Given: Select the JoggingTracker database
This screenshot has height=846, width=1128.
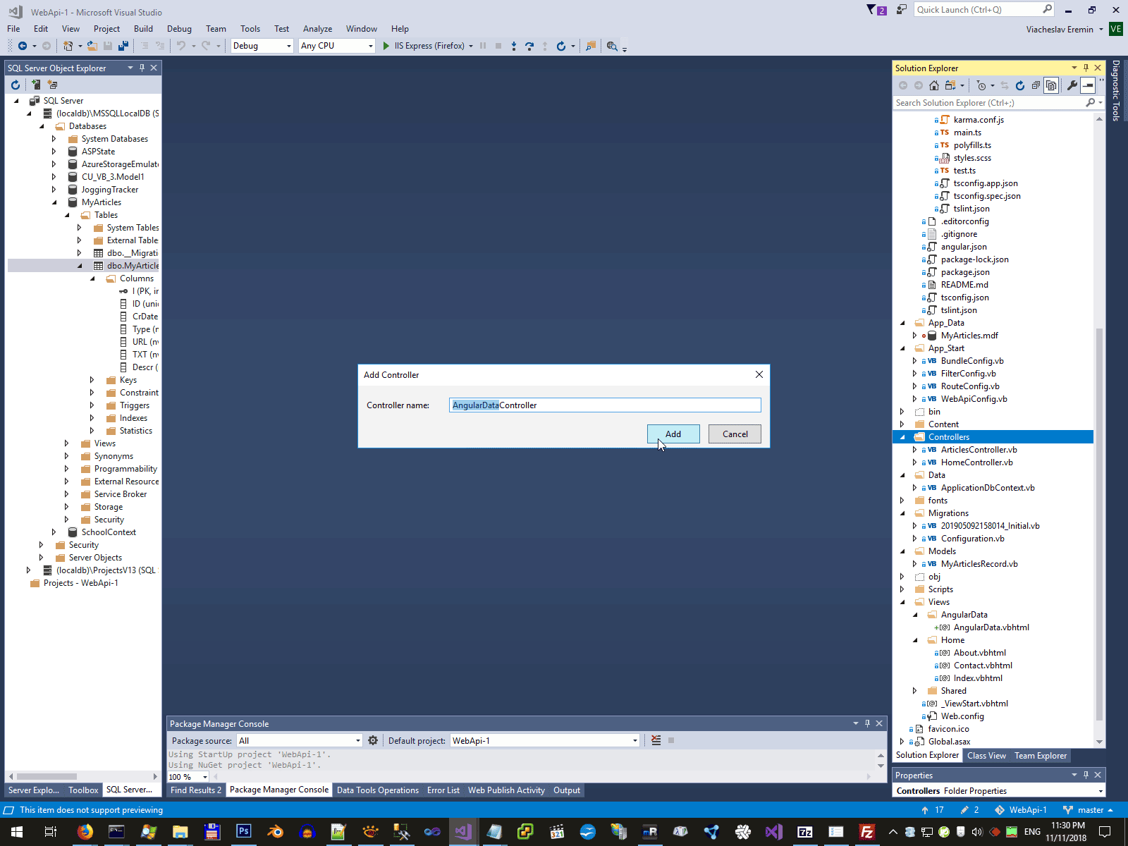Looking at the screenshot, I should coord(110,190).
